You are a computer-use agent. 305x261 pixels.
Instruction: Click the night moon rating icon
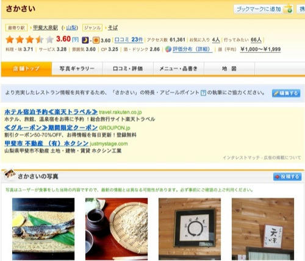(x=85, y=40)
